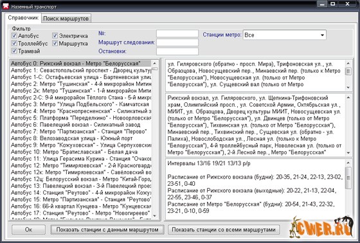The image size is (360, 243).
Task: Select Автобус 8: Велозаводская улица route
Action: coord(81,138)
